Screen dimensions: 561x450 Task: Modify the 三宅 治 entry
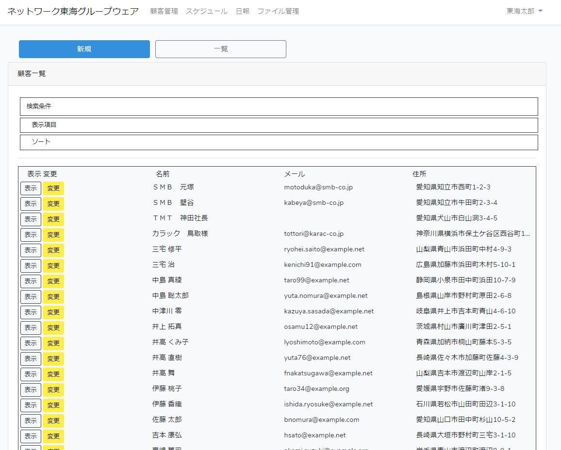53,266
